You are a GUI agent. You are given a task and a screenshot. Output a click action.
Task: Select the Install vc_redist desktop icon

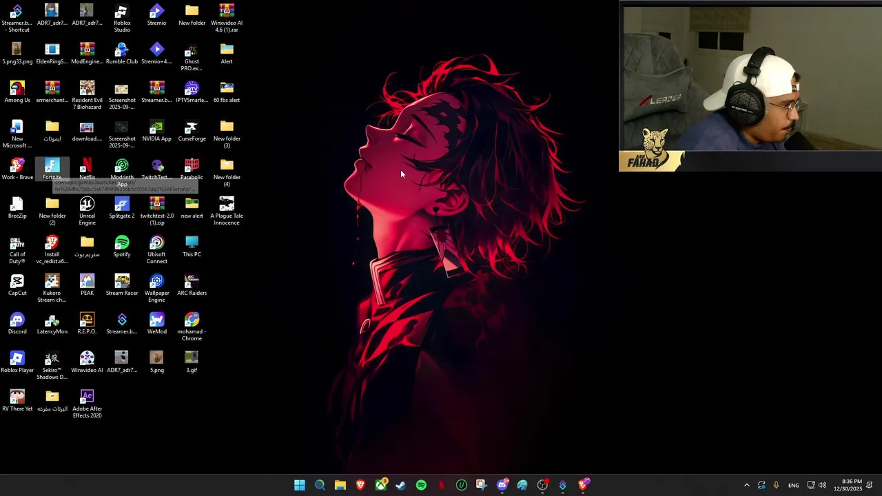pos(52,249)
